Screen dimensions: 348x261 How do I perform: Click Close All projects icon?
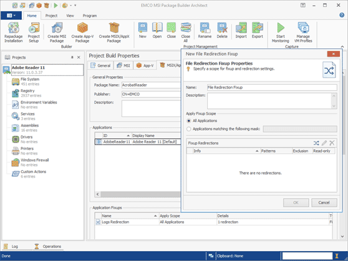click(x=186, y=32)
